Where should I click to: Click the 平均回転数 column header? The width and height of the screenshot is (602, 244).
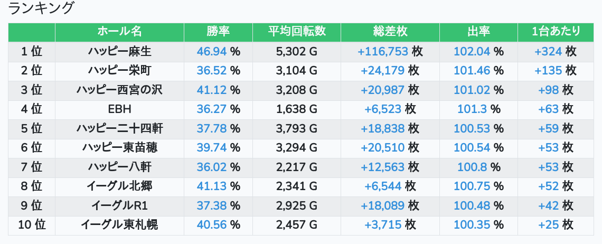tap(296, 32)
